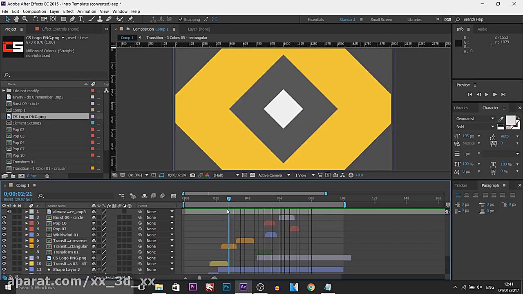523x294 pixels.
Task: Enable Snapping in the toolbar
Action: (x=181, y=19)
